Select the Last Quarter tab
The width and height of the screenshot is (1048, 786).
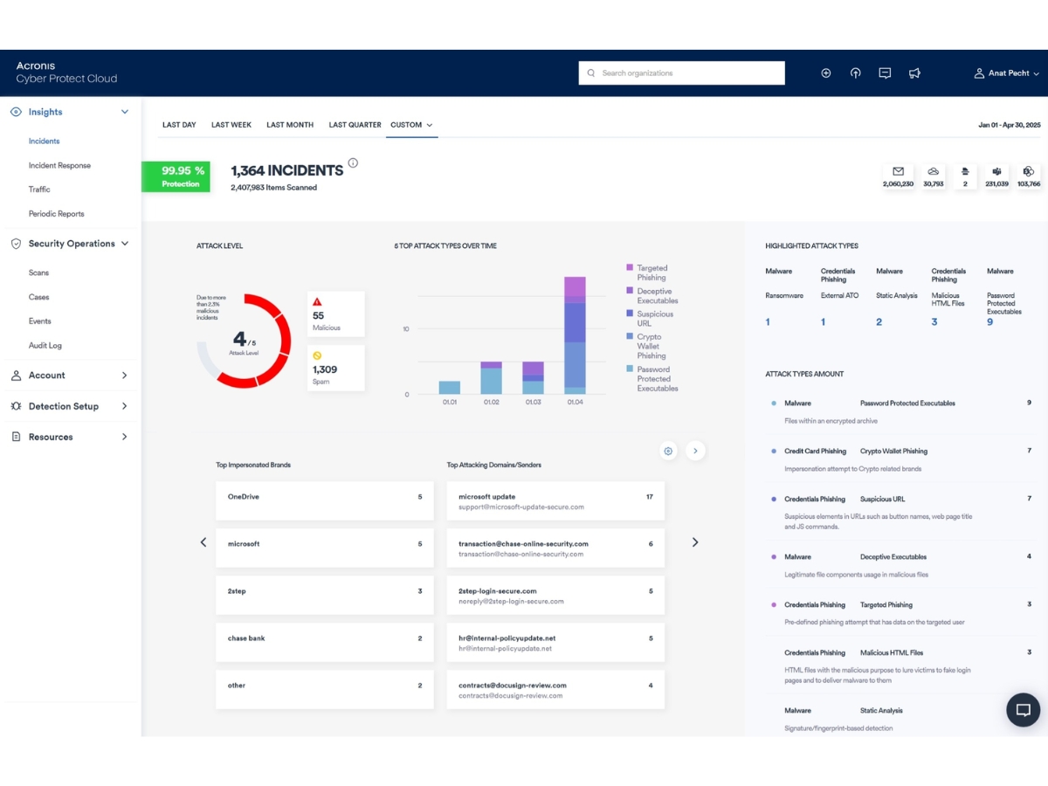pyautogui.click(x=355, y=125)
